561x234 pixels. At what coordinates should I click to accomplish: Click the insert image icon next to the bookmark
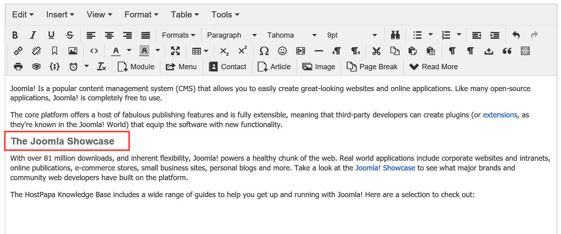[73, 51]
